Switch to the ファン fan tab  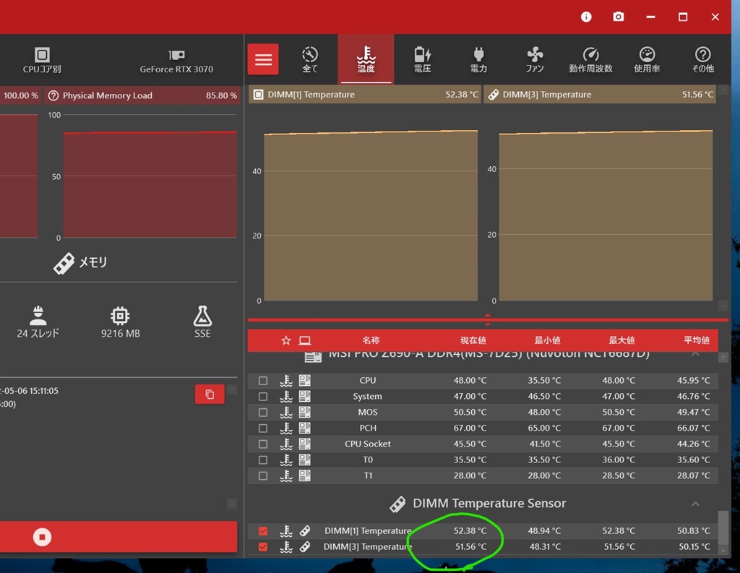[534, 59]
